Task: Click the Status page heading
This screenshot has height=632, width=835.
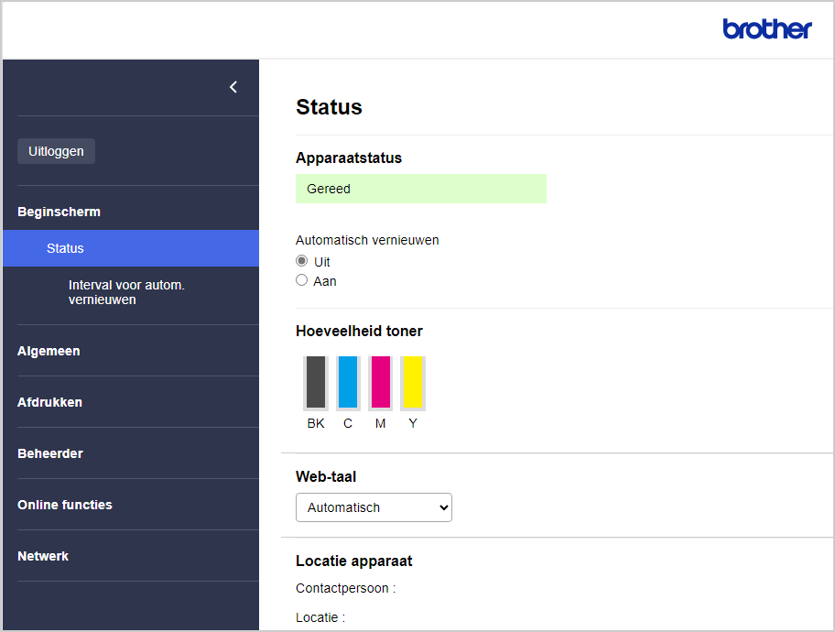Action: (x=329, y=107)
